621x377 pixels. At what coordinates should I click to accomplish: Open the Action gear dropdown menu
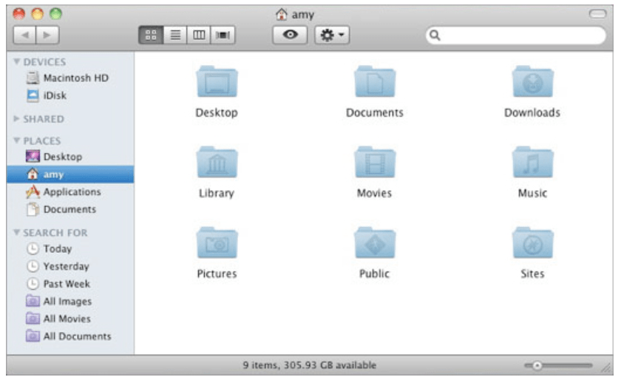332,35
